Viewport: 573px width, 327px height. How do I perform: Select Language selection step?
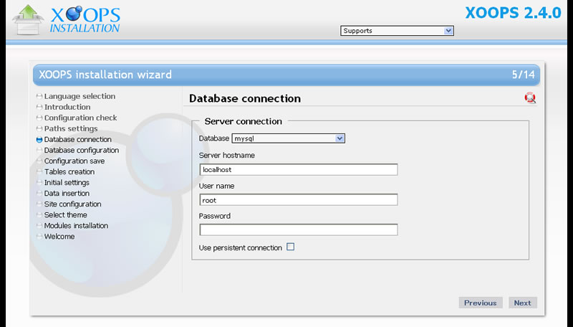click(80, 96)
